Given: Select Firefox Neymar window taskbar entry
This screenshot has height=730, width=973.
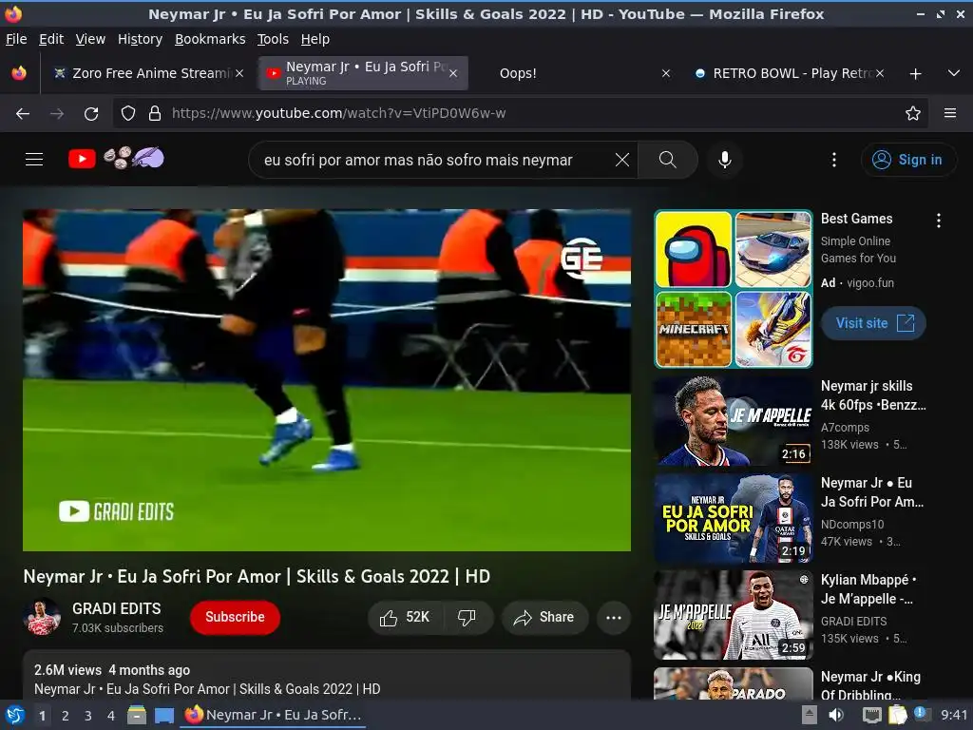Looking at the screenshot, I should (273, 715).
